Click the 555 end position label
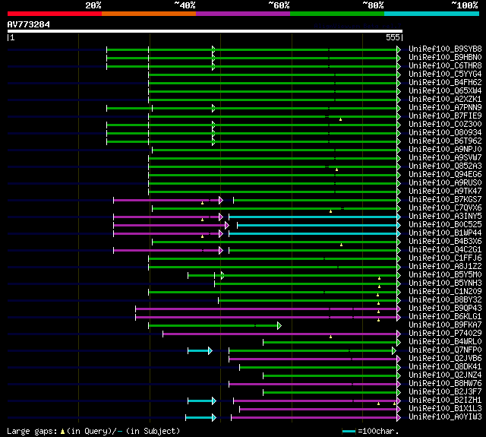This screenshot has height=437, width=486. tap(393, 37)
